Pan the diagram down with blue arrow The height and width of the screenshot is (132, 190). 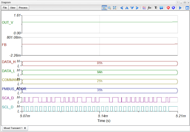click(132, 8)
